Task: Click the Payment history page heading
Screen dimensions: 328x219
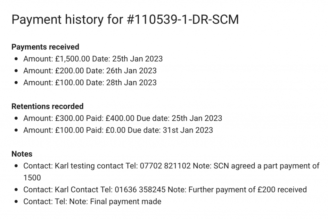Action: pos(125,20)
